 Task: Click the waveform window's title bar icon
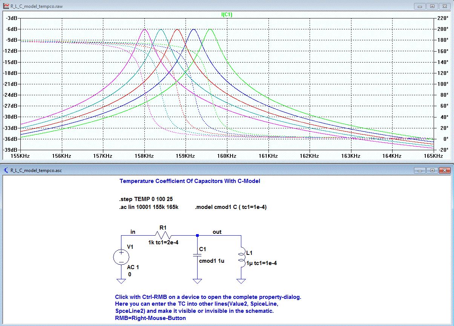click(x=5, y=6)
